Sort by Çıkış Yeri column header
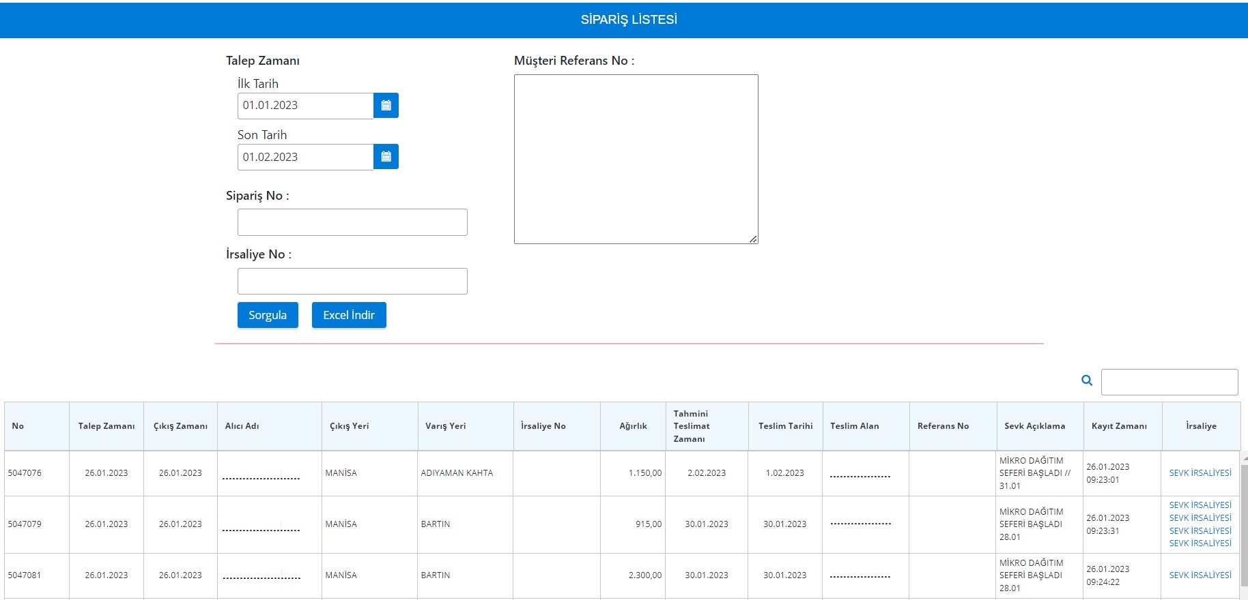 (370, 426)
